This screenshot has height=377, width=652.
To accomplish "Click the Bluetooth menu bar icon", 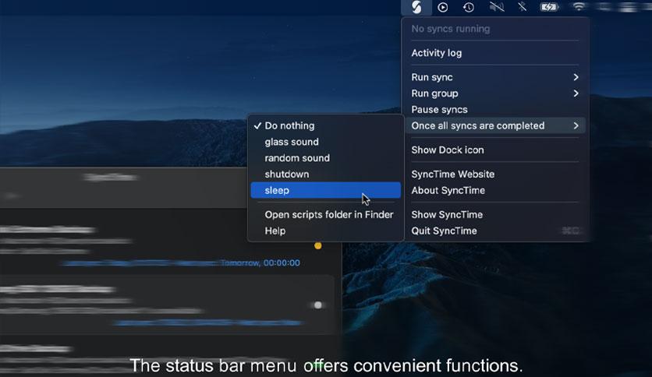I will click(x=523, y=7).
